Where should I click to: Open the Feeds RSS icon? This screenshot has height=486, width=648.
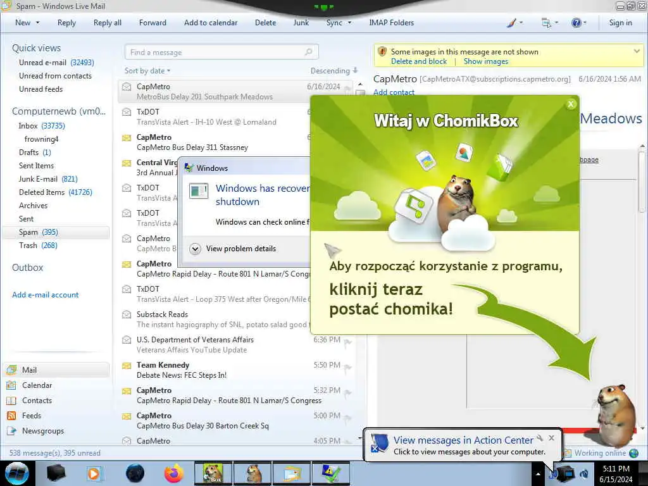[x=11, y=416]
